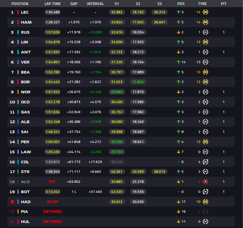The image size is (243, 228).
Task: Click the medium tyre icon in LEC row
Action: tap(205, 12)
